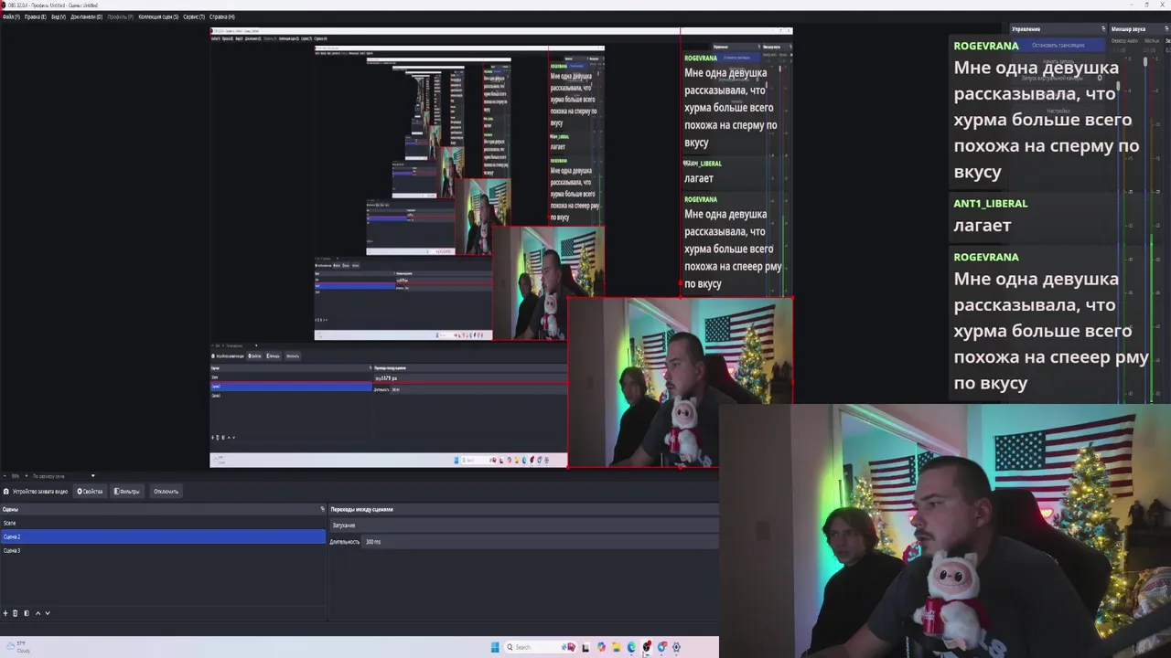
Task: Open the weather widget on taskbar
Action: [18, 647]
